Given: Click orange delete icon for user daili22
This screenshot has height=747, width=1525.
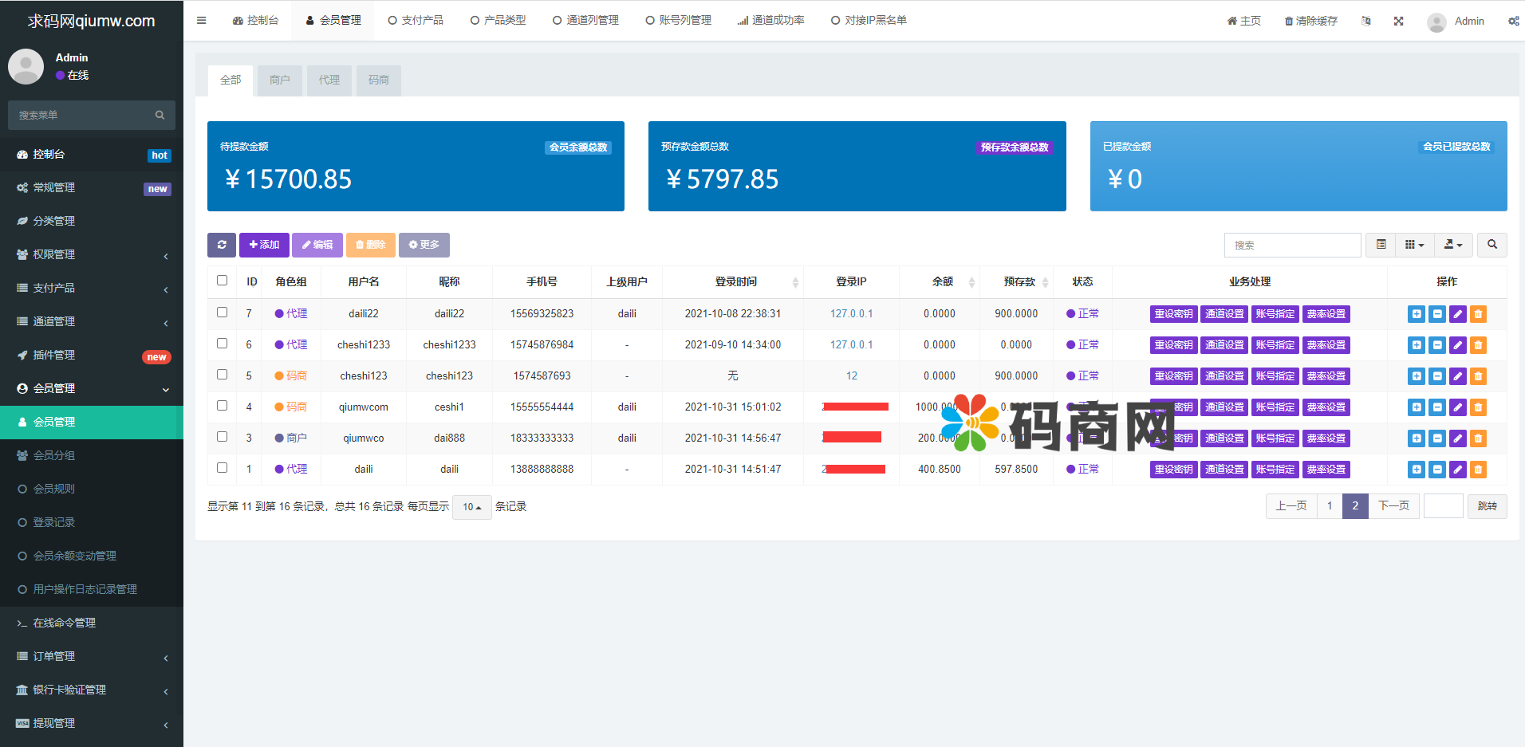Looking at the screenshot, I should click(1478, 314).
